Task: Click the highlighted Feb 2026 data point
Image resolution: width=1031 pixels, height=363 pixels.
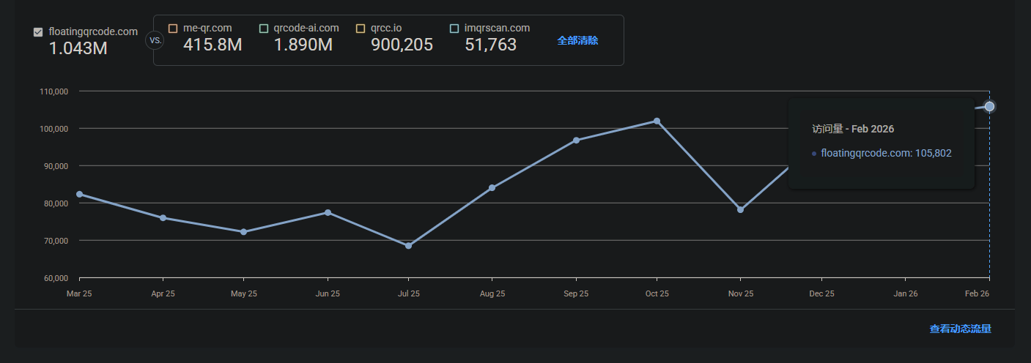Action: pyautogui.click(x=989, y=107)
